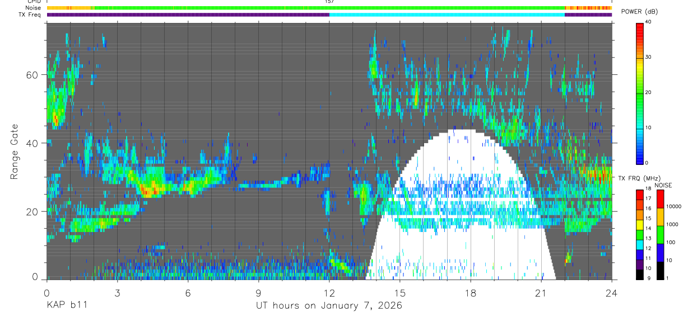Click the 'TX FRQ (MHz)' legend title
This screenshot has width=688, height=317.
tap(640, 178)
